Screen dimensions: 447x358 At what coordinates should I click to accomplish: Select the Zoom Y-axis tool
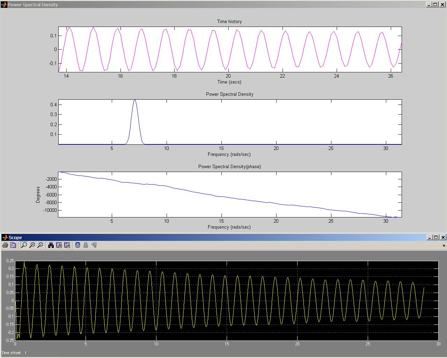click(x=40, y=245)
